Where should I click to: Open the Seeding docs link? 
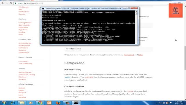click(22, 32)
